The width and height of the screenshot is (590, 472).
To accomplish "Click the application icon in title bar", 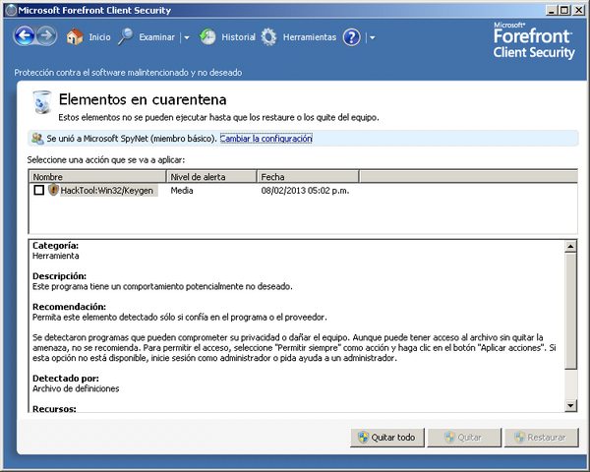I will 11,10.
